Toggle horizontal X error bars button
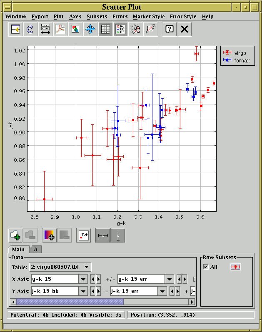This screenshot has width=262, height=332. coord(103,235)
